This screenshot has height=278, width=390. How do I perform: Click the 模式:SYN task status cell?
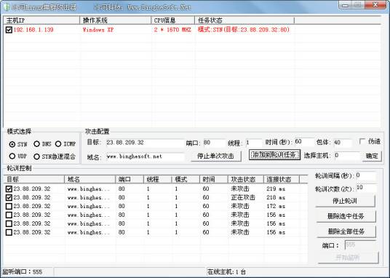point(244,30)
